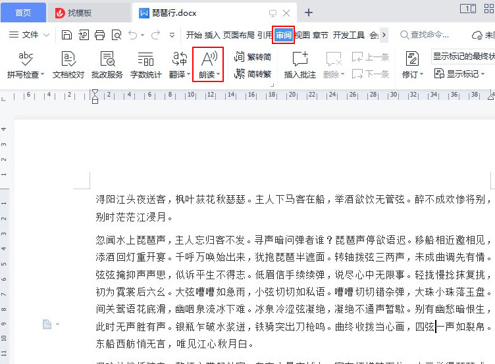
Task: Open the spell check tool
Action: click(x=26, y=64)
